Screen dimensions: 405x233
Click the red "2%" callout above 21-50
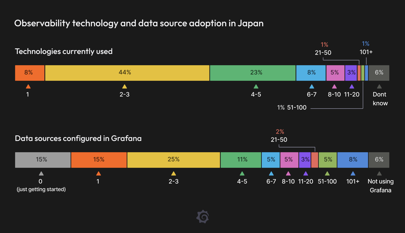[280, 132]
